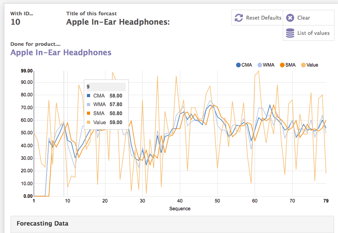
Task: Hide the SMA series via legend label
Action: [x=290, y=65]
